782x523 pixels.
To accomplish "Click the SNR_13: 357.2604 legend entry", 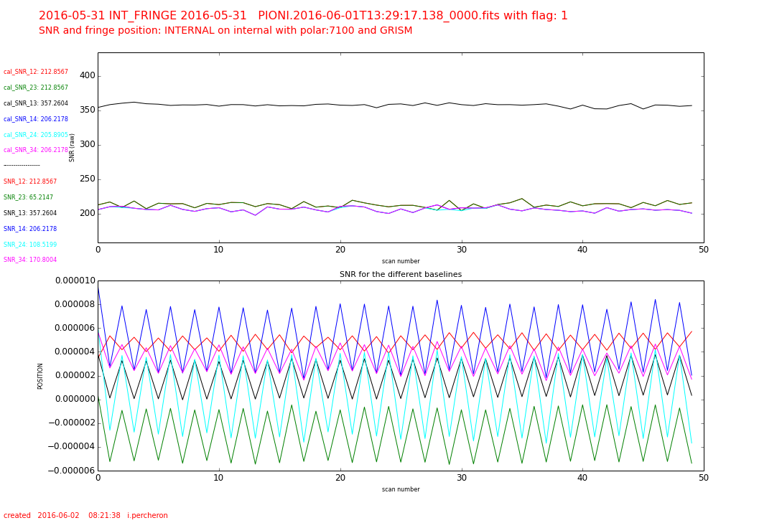I will point(30,213).
